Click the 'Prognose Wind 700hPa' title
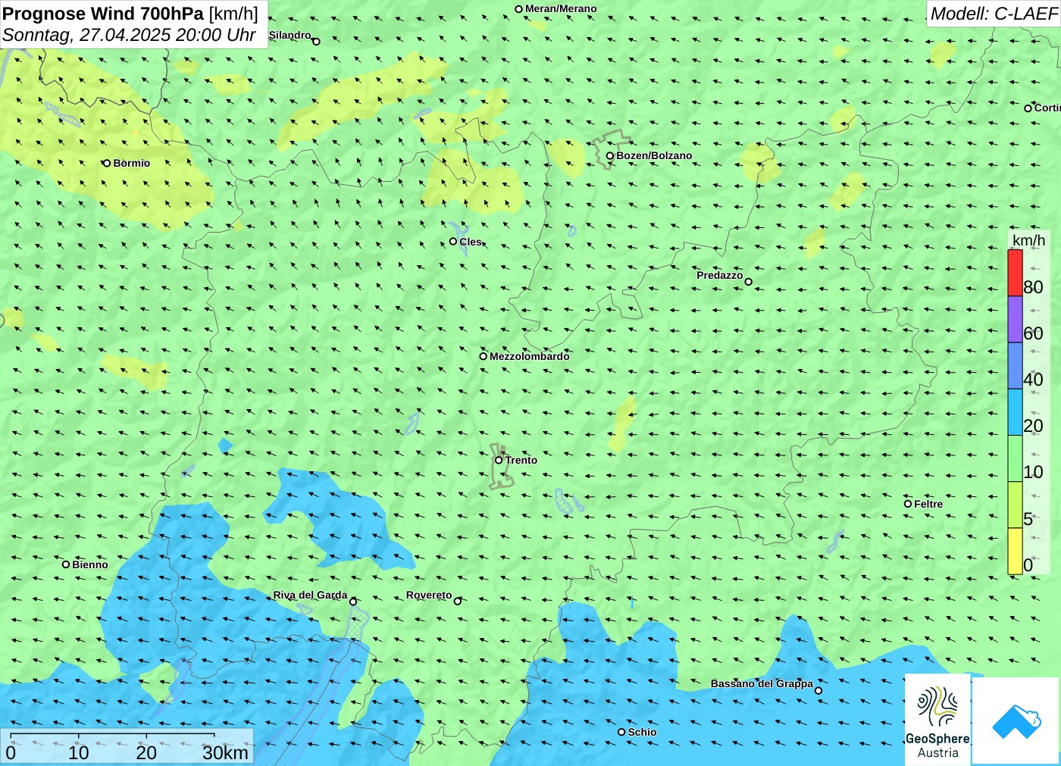This screenshot has width=1061, height=766. 103,14
